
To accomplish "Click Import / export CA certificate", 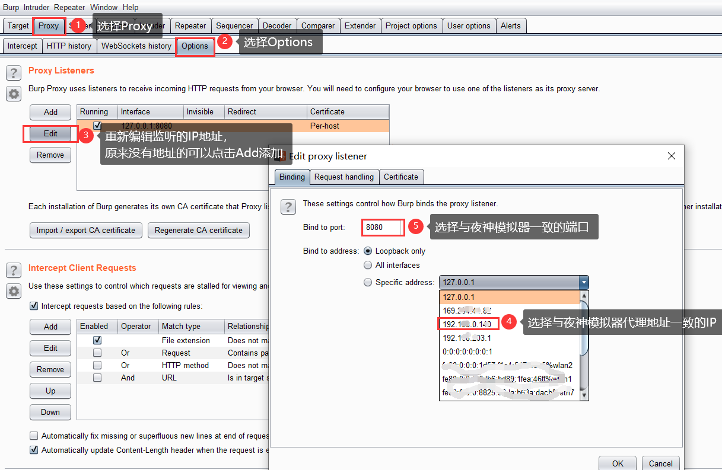I will (x=86, y=230).
